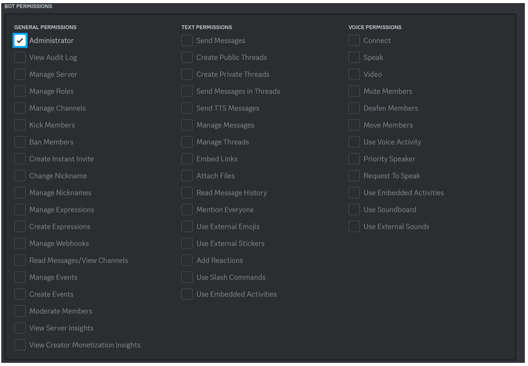Check Use Slash Commands
528x366 pixels.
pyautogui.click(x=187, y=277)
